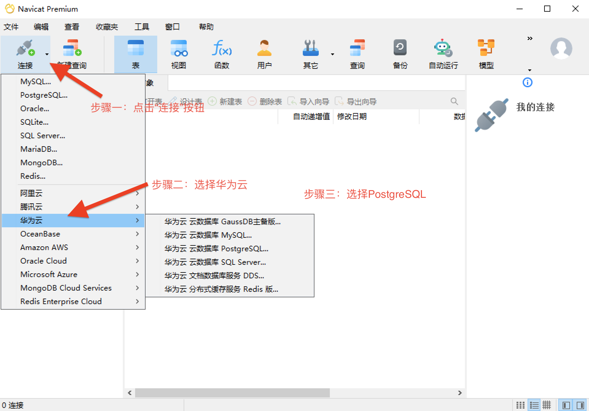Expand the connection button dropdown arrow

point(47,54)
